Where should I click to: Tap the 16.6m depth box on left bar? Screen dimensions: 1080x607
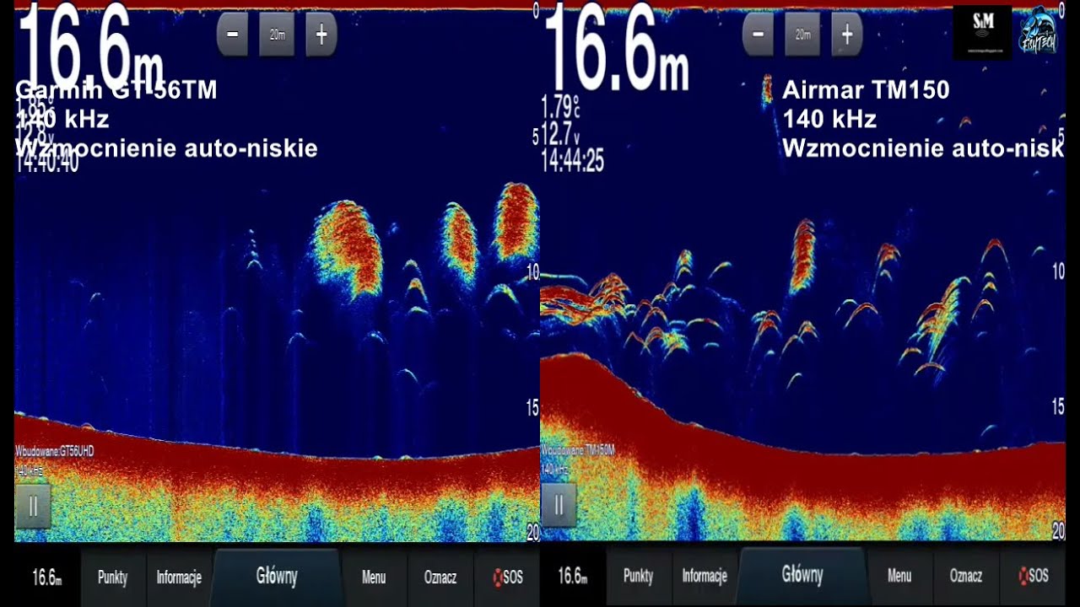47,577
